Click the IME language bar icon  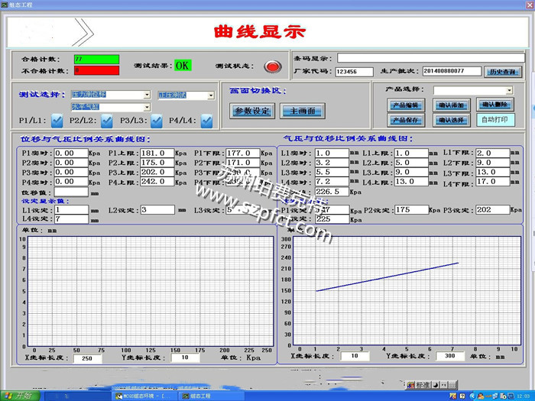click(423, 384)
